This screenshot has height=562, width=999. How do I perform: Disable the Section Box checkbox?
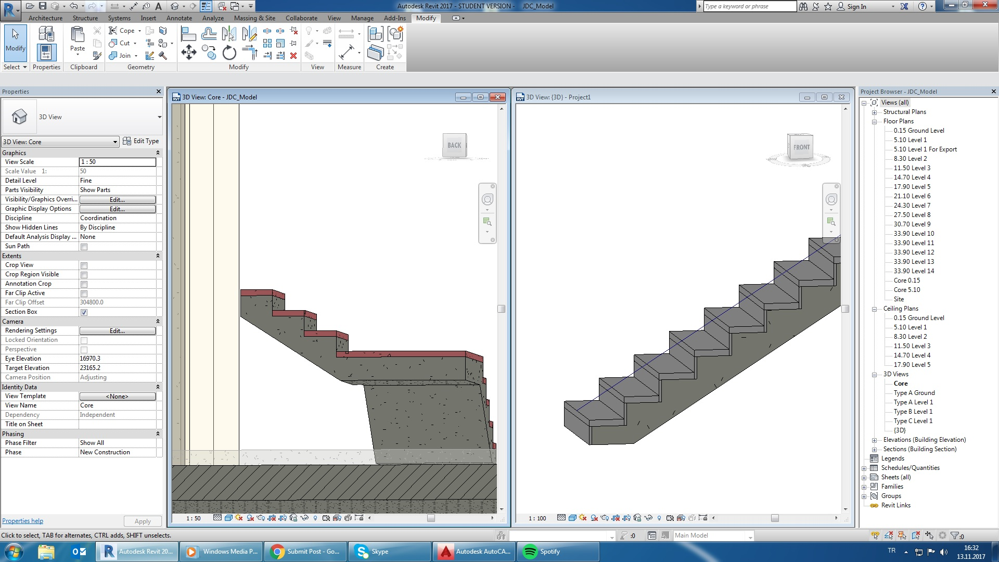(84, 312)
